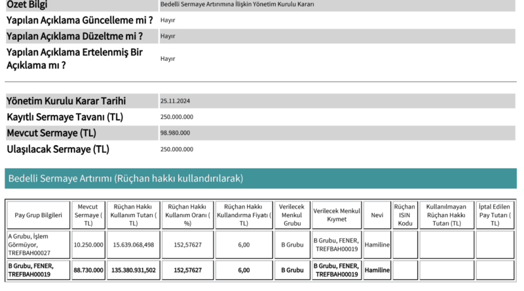Click the 'Özet Bilgi' label
Viewport: 524px width, 291px height.
[27, 5]
